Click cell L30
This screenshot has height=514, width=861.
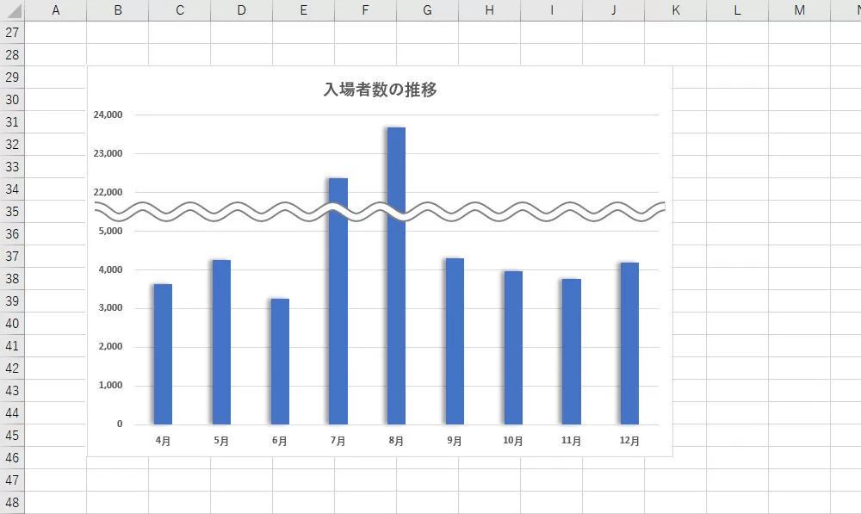(738, 99)
